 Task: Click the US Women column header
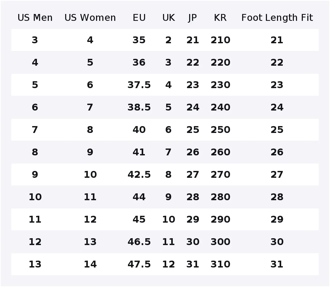coord(90,18)
